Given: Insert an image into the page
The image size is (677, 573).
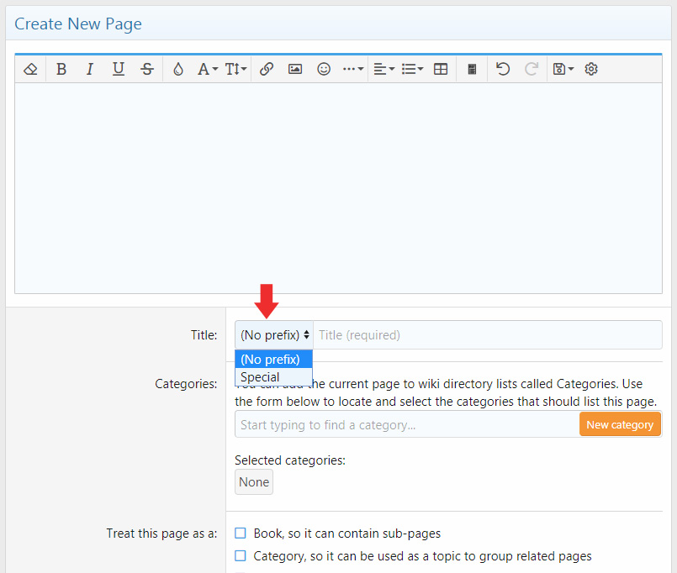Looking at the screenshot, I should point(295,69).
